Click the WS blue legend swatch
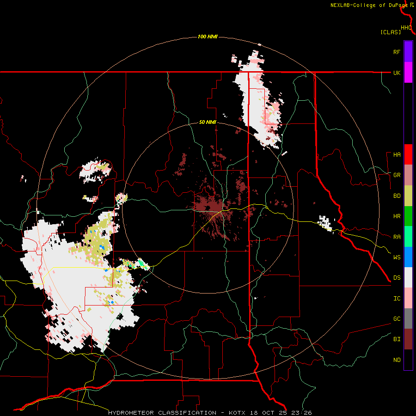Image resolution: width=416 pixels, height=416 pixels. 408,257
